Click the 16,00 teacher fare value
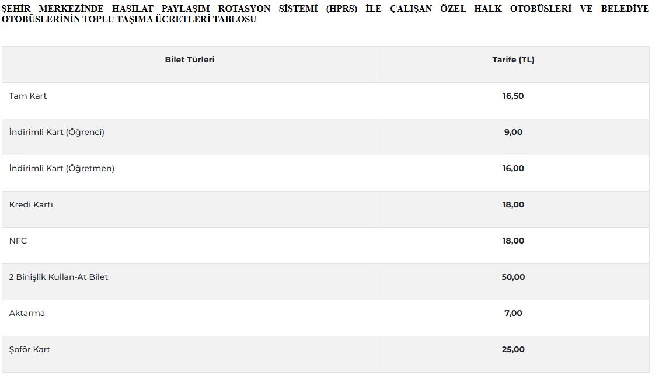Viewport: 659px width, 382px height. click(513, 168)
